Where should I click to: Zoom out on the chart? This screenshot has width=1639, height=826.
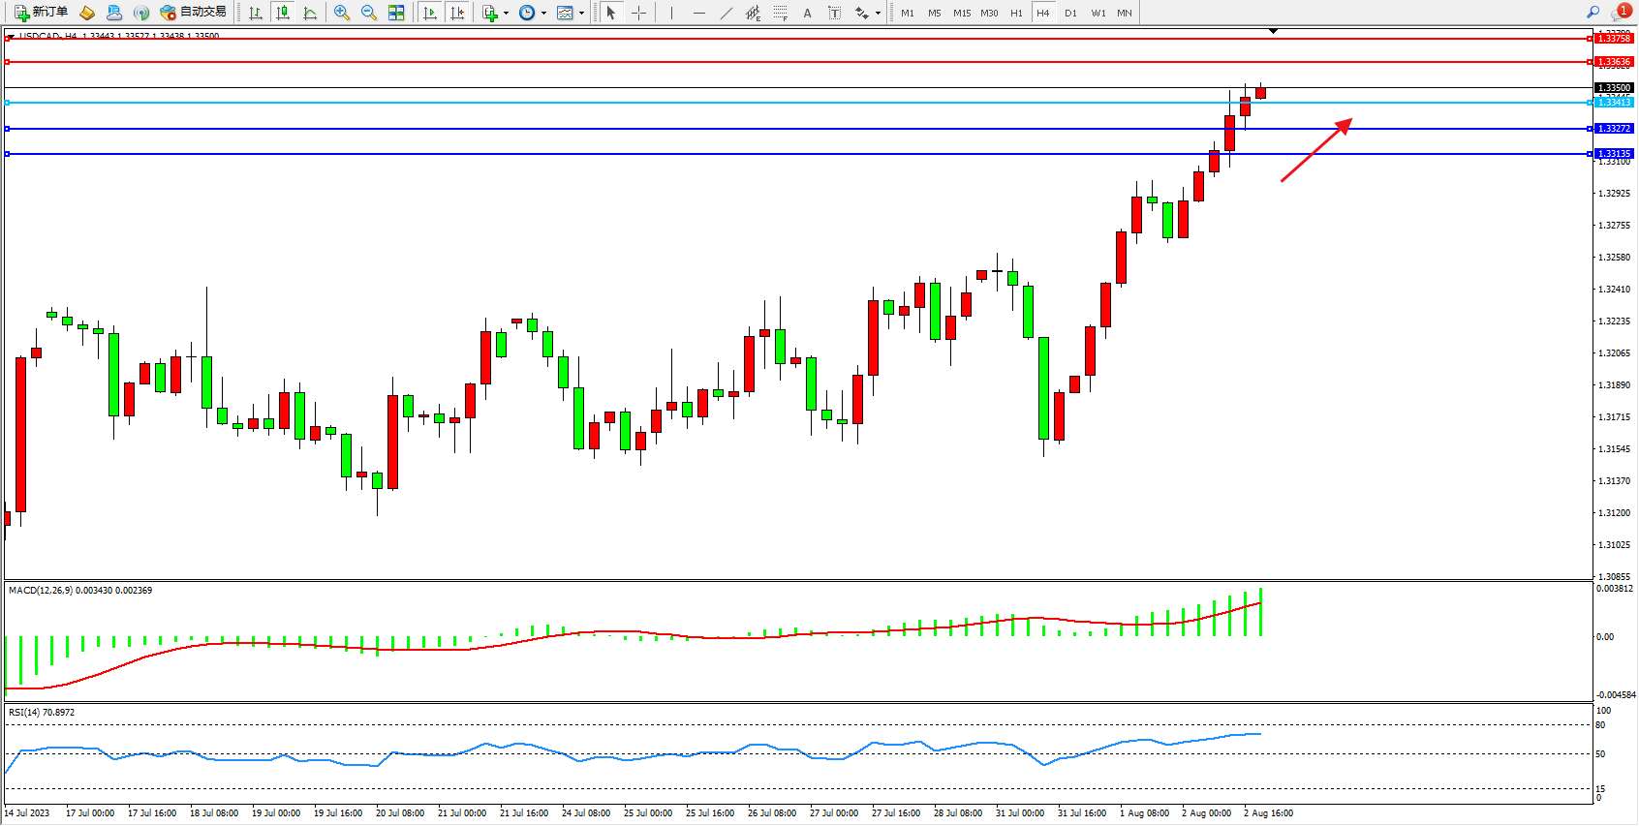[368, 13]
